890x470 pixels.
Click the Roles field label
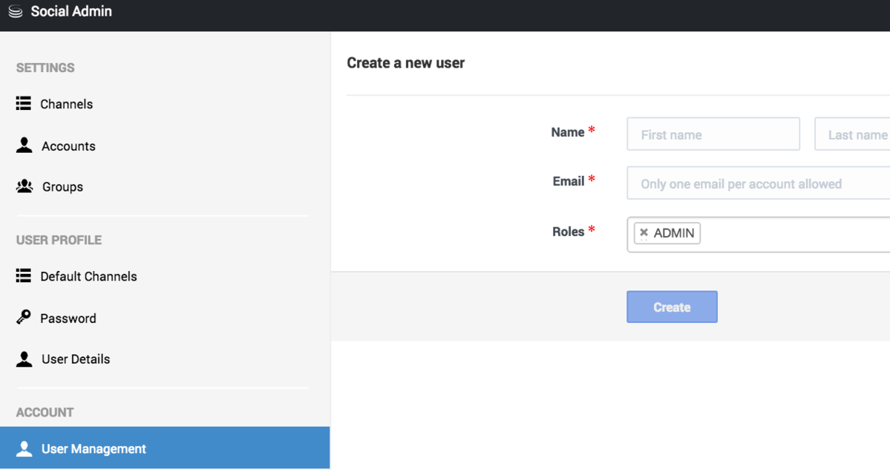(568, 232)
